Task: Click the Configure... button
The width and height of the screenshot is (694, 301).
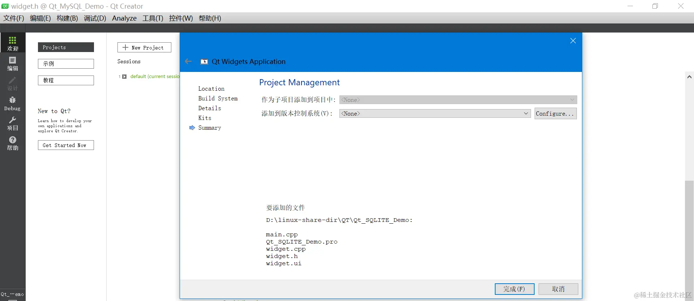Action: click(x=556, y=113)
